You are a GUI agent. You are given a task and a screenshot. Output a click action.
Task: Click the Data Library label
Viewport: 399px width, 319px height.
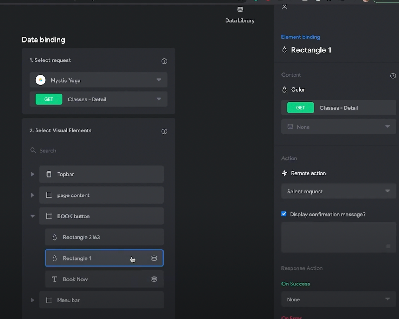(240, 21)
